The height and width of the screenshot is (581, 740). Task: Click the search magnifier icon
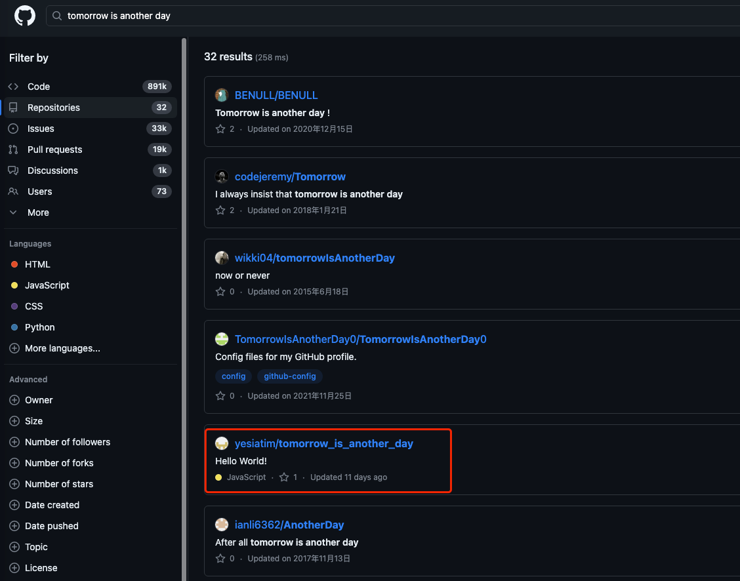point(58,16)
